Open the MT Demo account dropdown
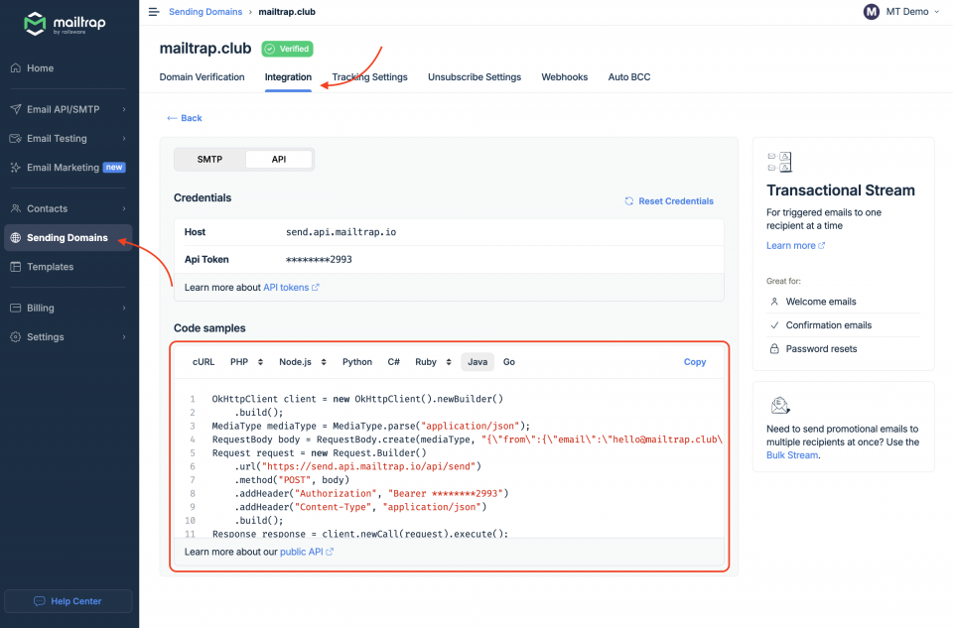 tap(899, 12)
